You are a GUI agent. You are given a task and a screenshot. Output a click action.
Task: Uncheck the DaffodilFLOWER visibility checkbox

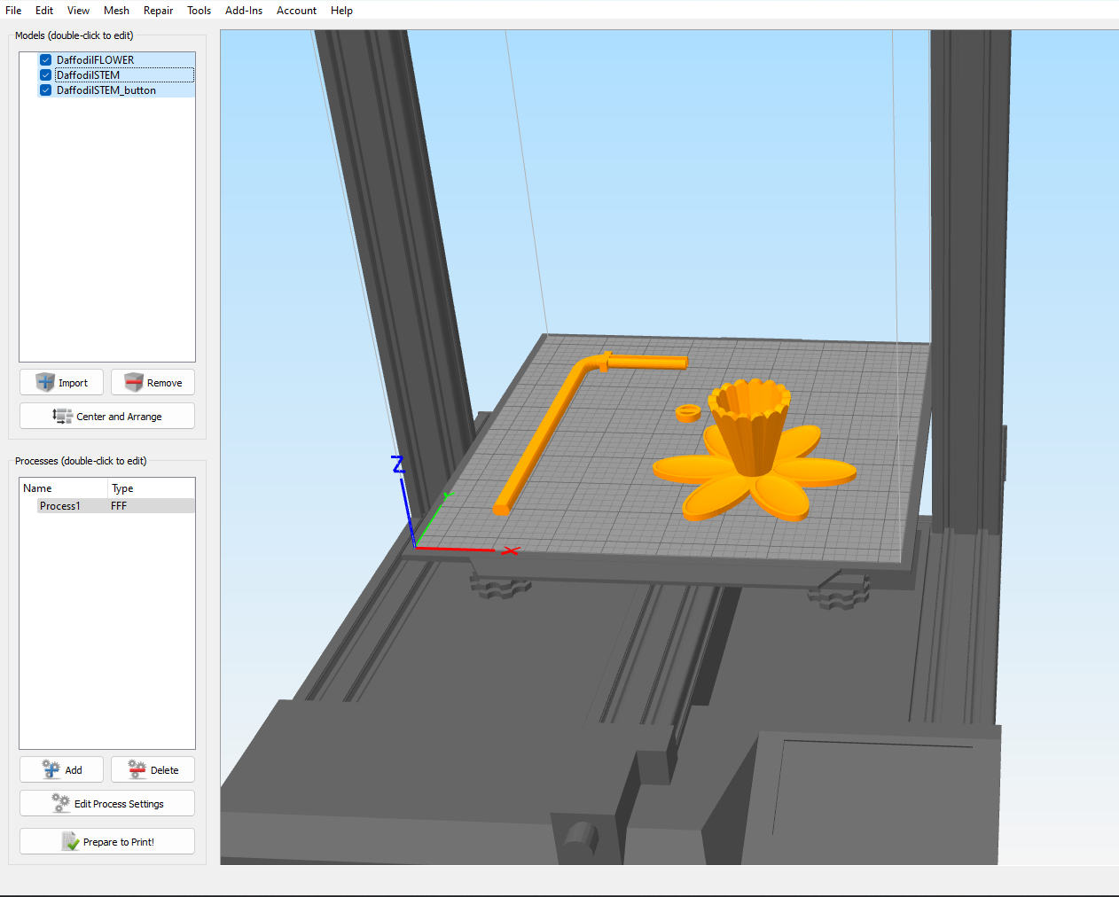[45, 59]
